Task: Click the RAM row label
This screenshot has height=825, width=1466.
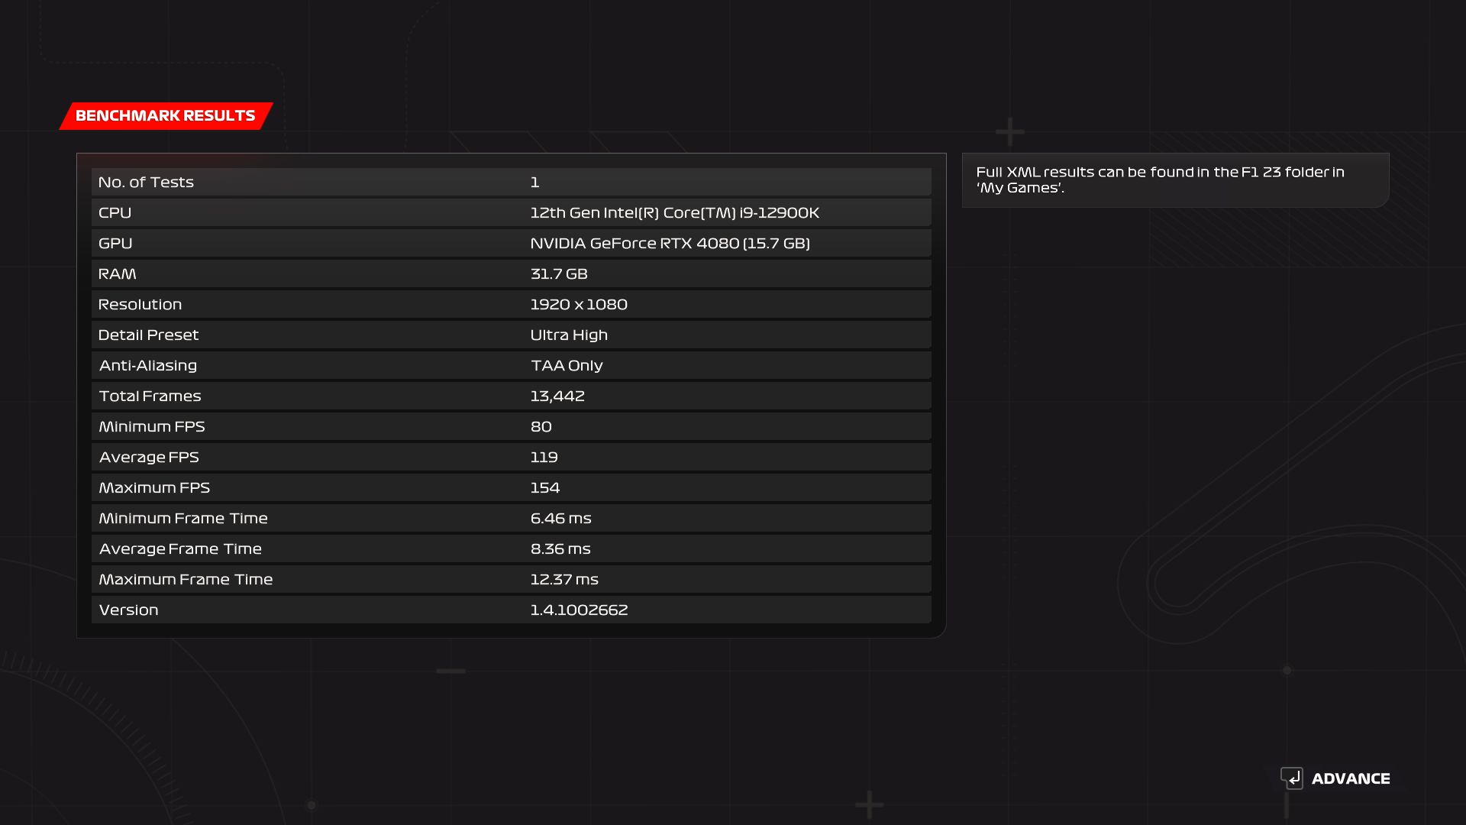Action: point(117,273)
